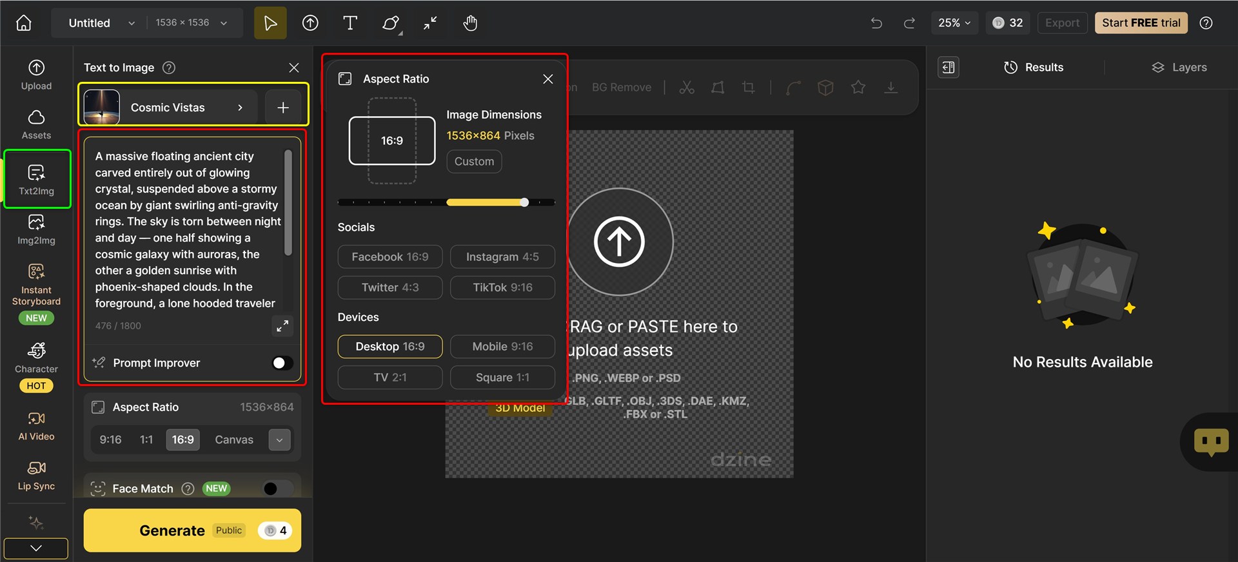Open Instant Storyboard tool

tap(36, 293)
